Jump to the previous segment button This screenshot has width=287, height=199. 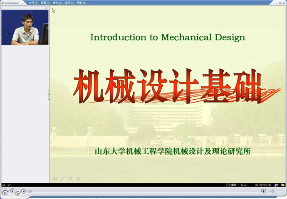(18, 193)
